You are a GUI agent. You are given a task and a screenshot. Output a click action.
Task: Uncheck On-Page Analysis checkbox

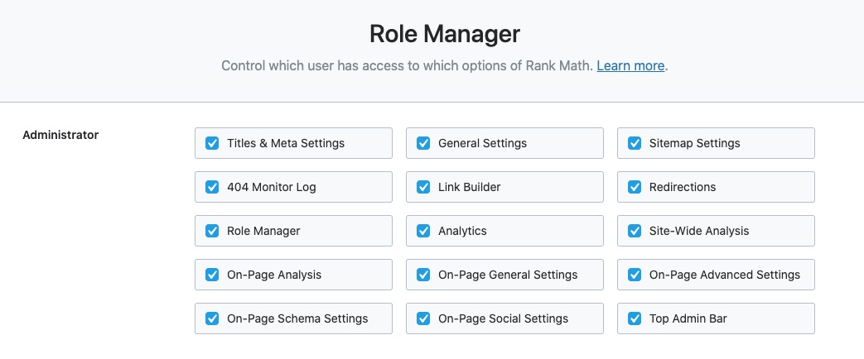click(x=212, y=275)
